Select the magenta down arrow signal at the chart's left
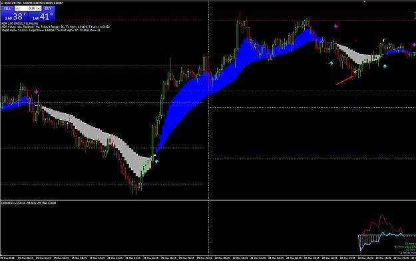This screenshot has height=261, width=416. click(36, 92)
